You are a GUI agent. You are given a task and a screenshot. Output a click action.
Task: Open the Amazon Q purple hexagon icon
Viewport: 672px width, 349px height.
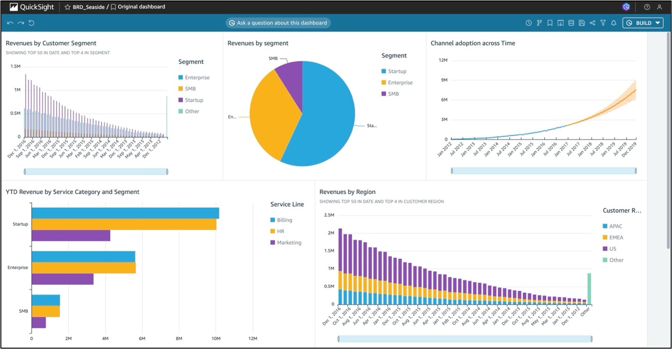point(626,7)
